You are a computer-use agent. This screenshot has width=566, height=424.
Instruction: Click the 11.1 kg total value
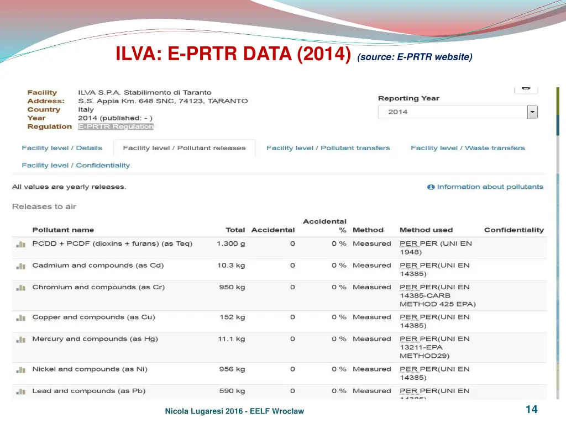point(232,339)
